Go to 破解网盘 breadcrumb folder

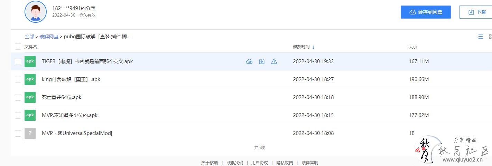49,37
